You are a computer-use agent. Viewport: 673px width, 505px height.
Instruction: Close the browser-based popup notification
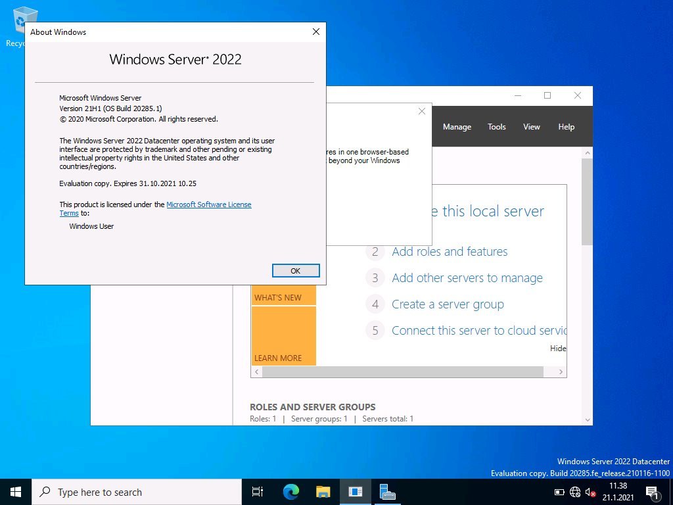click(x=422, y=111)
